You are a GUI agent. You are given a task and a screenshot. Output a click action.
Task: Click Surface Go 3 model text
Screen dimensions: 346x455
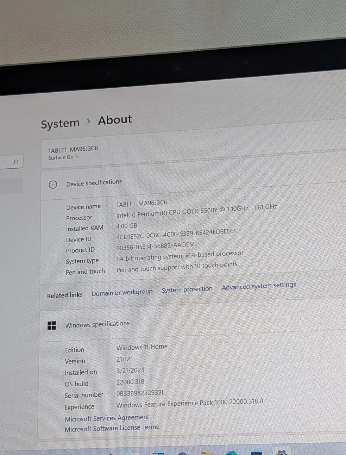point(63,157)
